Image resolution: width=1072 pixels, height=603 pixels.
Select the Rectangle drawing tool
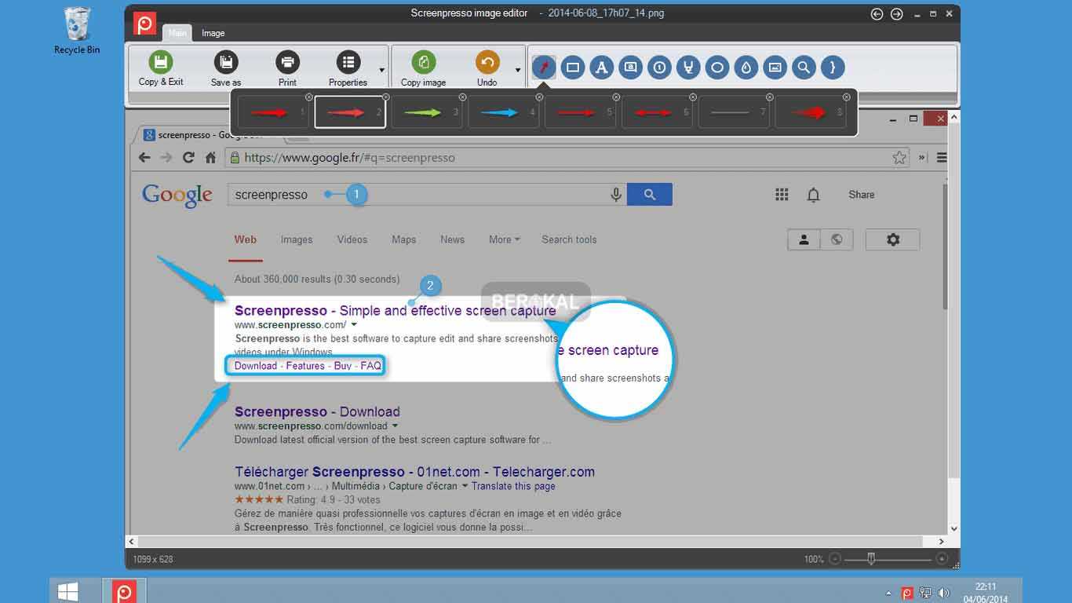click(x=573, y=68)
